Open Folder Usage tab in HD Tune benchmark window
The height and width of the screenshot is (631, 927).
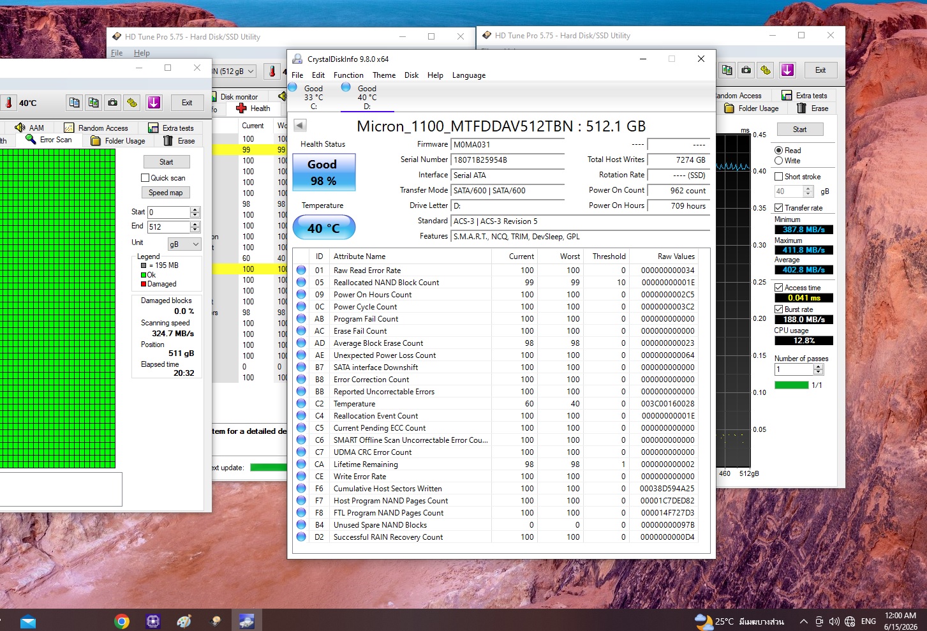[752, 108]
